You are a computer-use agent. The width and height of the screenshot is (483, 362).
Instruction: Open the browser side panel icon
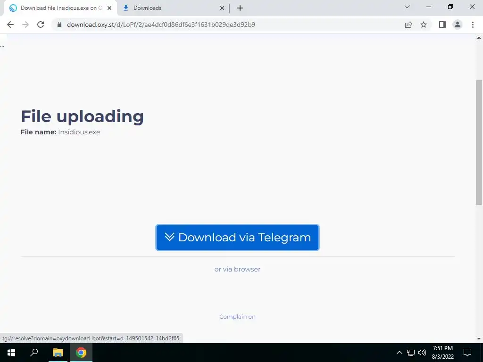pos(442,25)
